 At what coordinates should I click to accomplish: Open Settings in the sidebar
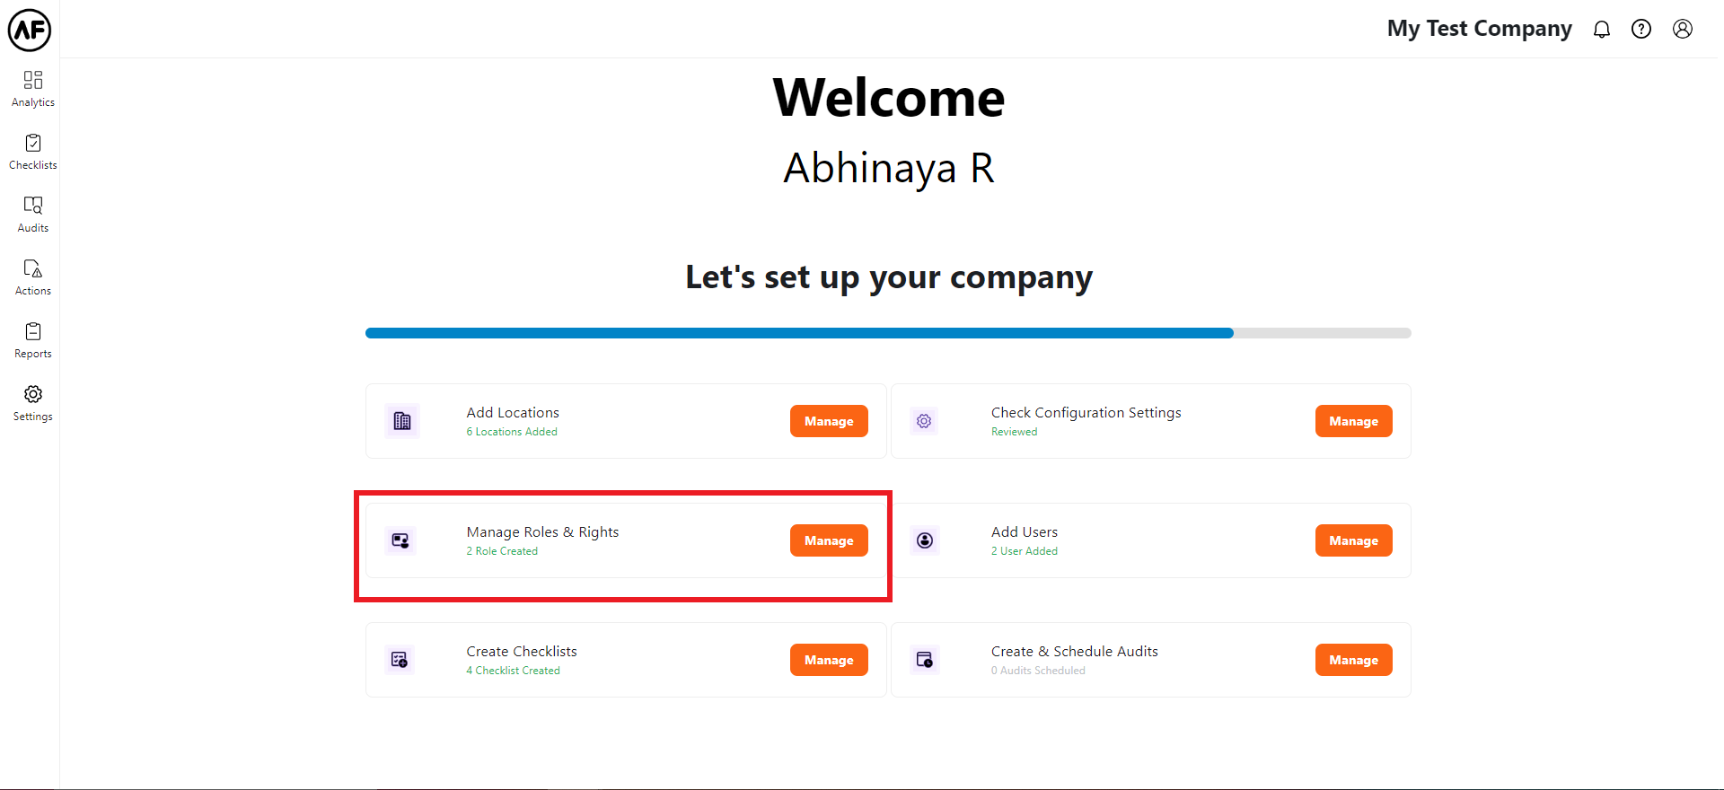tap(33, 403)
